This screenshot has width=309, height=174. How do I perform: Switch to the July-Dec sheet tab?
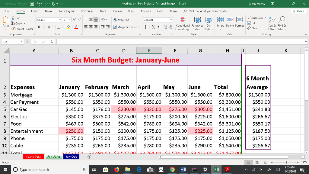(71, 157)
